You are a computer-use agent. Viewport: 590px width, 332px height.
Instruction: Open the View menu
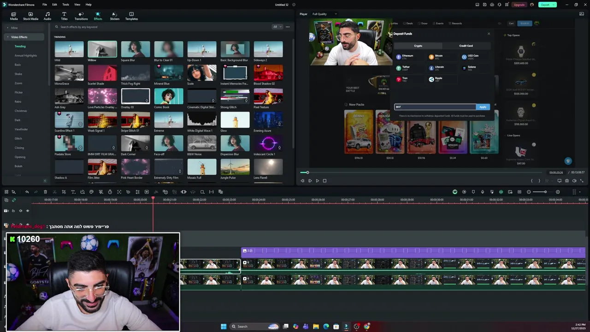[x=77, y=5]
